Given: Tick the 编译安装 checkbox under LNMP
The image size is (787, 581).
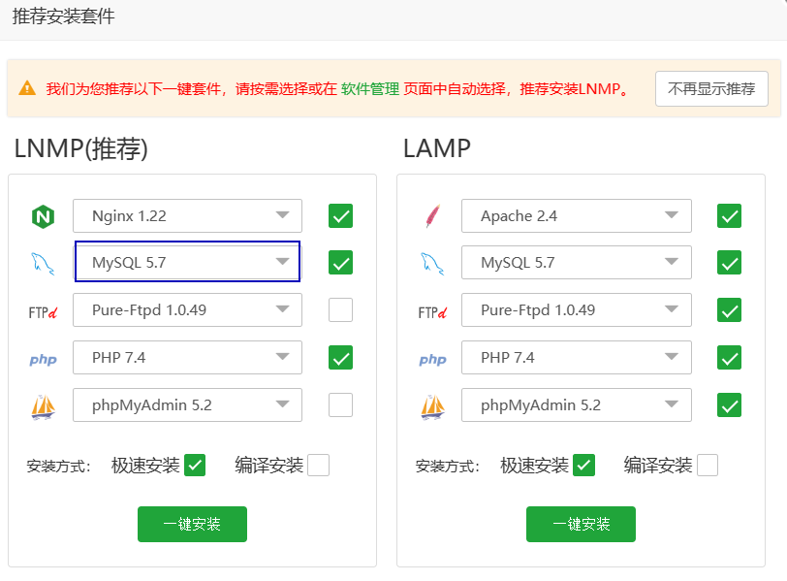Looking at the screenshot, I should (318, 466).
